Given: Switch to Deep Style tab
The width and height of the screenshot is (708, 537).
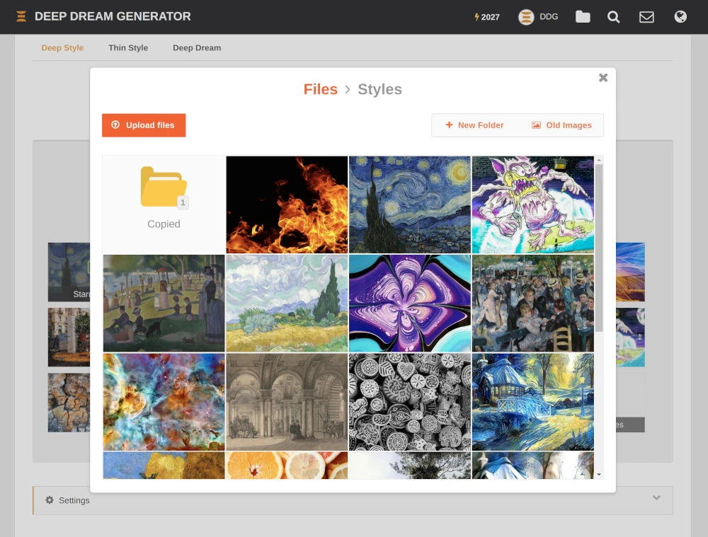Looking at the screenshot, I should [x=62, y=48].
